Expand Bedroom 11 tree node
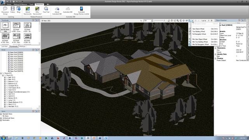249x140 pixels. click(5, 82)
